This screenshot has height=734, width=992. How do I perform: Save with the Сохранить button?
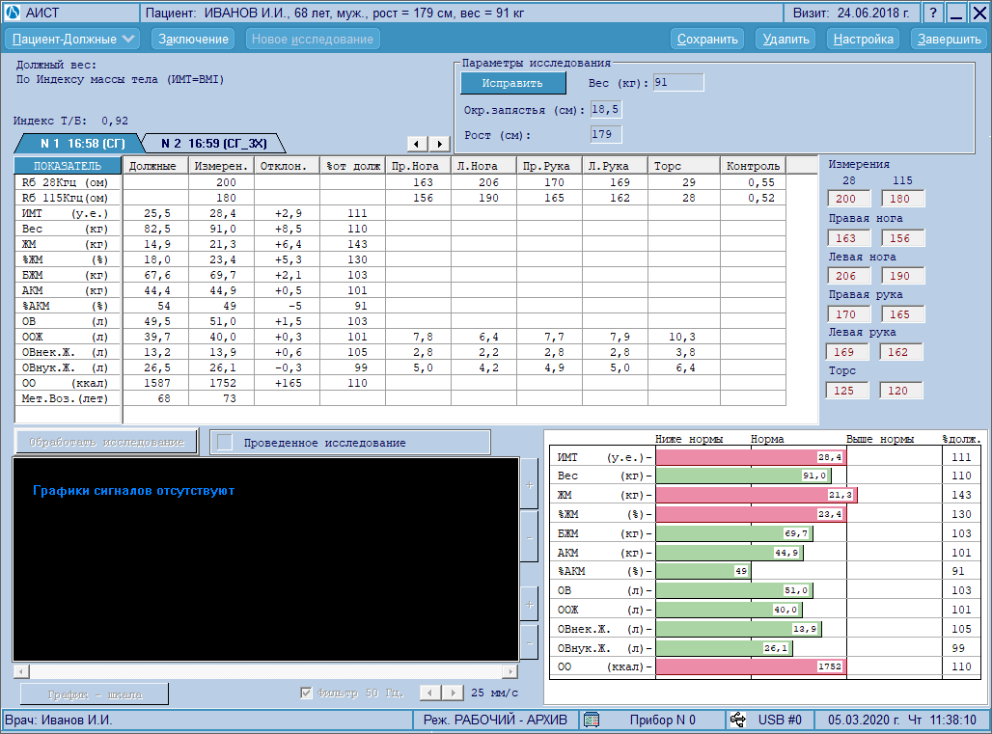(x=707, y=40)
